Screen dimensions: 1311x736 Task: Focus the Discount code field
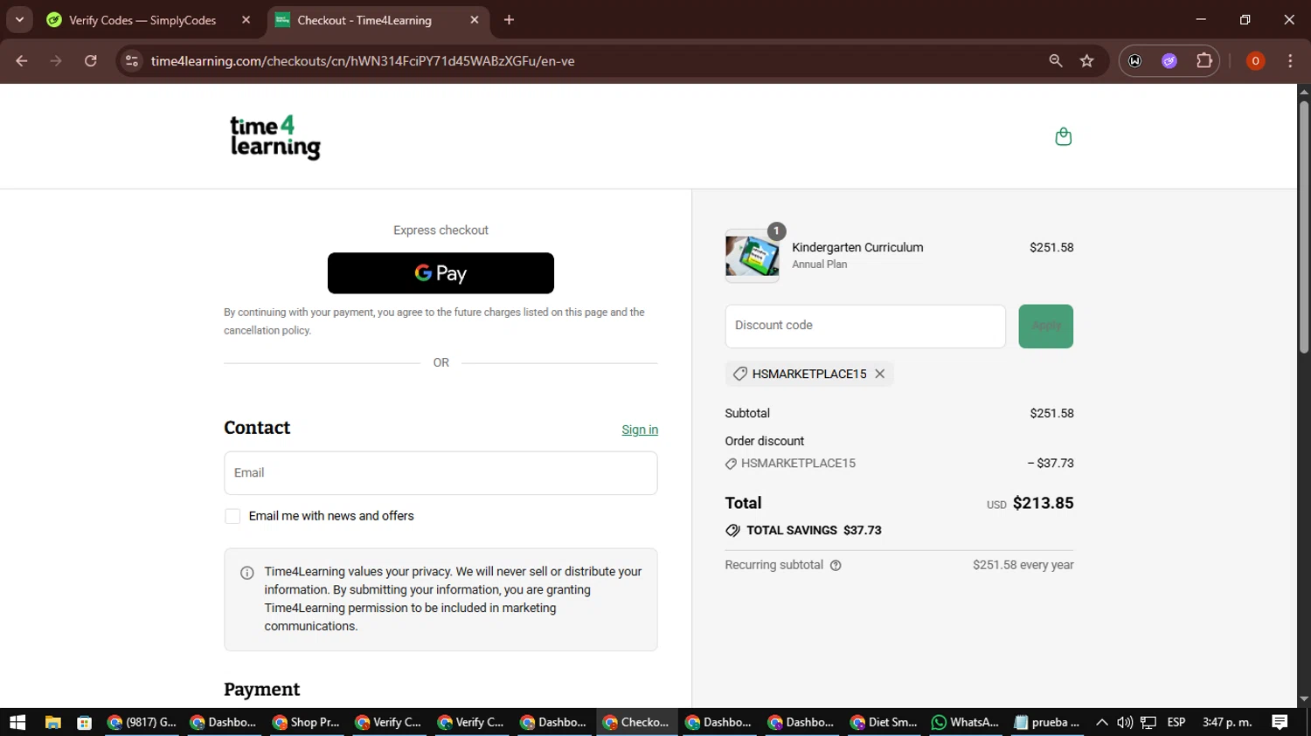(865, 326)
